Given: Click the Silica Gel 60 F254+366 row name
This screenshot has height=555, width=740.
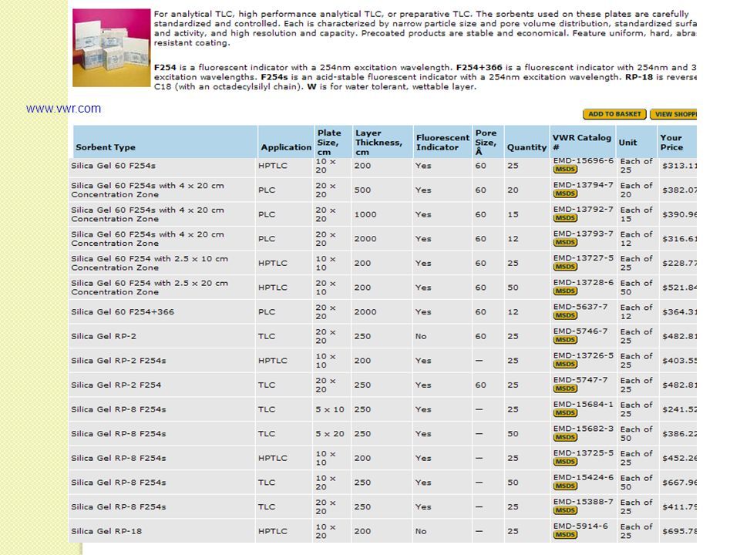Looking at the screenshot, I should click(123, 312).
